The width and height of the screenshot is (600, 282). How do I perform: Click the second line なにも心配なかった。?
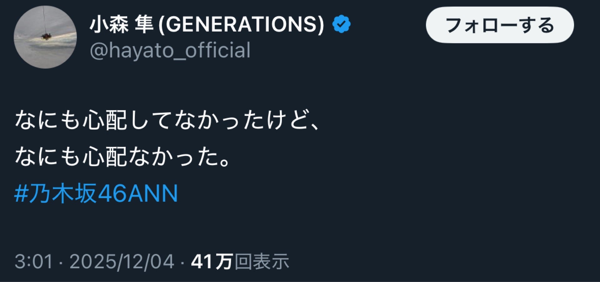pyautogui.click(x=123, y=156)
